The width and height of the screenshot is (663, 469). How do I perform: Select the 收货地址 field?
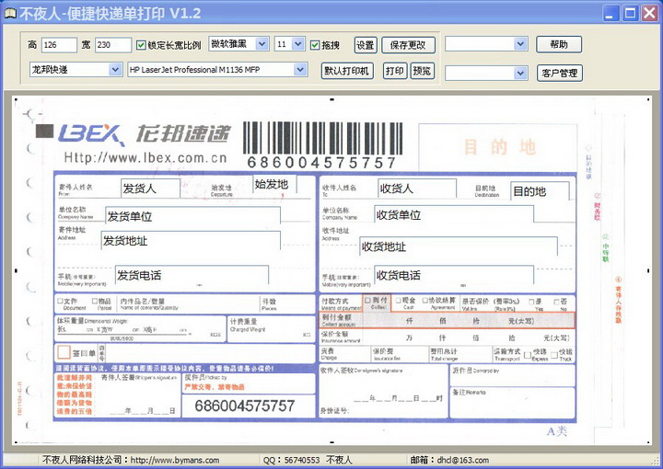[459, 246]
